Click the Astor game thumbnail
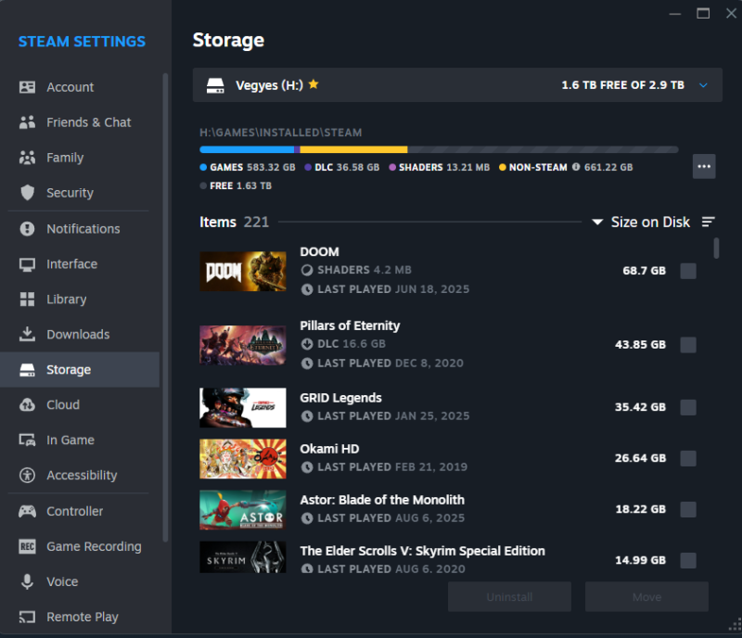Image resolution: width=742 pixels, height=638 pixels. tap(243, 510)
